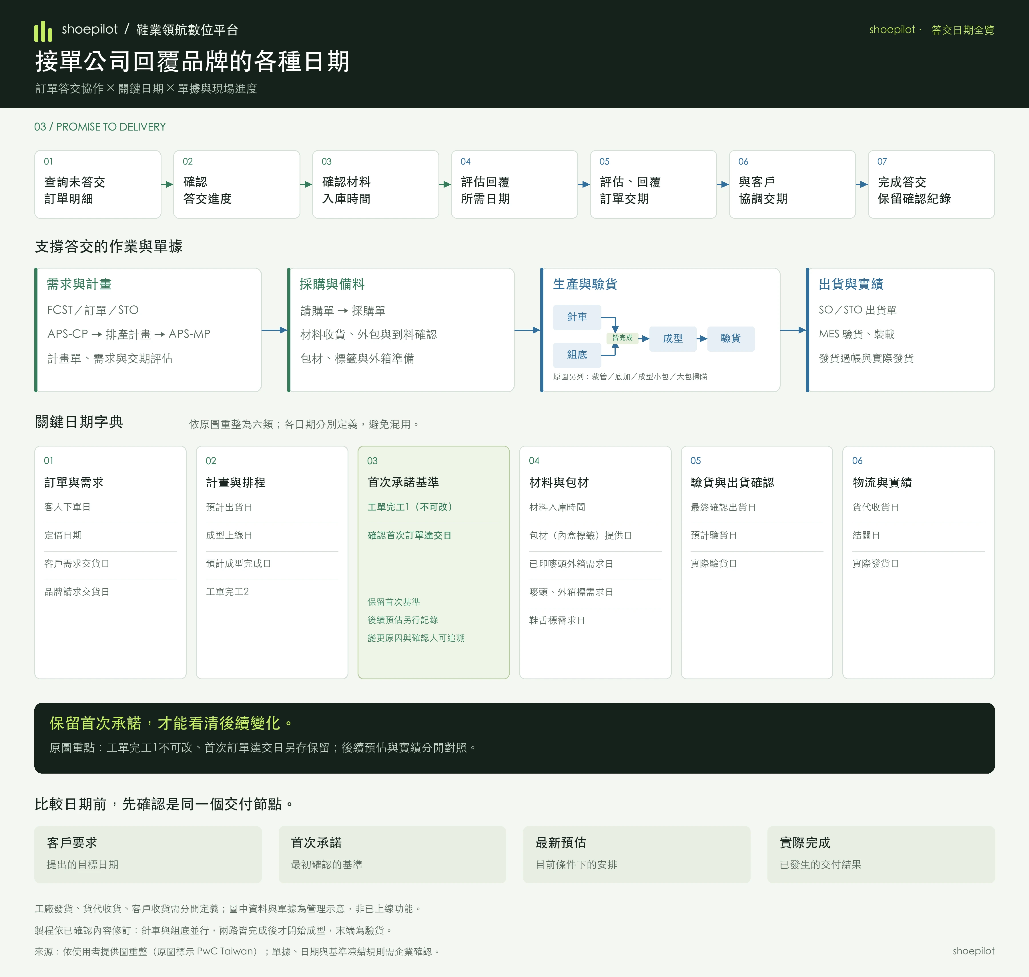The image size is (1029, 977).
Task: Click the 生產與驗貨 panel heading
Action: point(585,284)
